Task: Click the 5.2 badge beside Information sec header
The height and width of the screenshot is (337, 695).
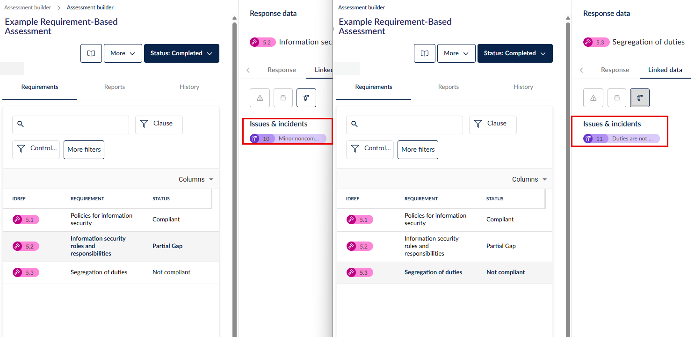Action: tap(263, 42)
